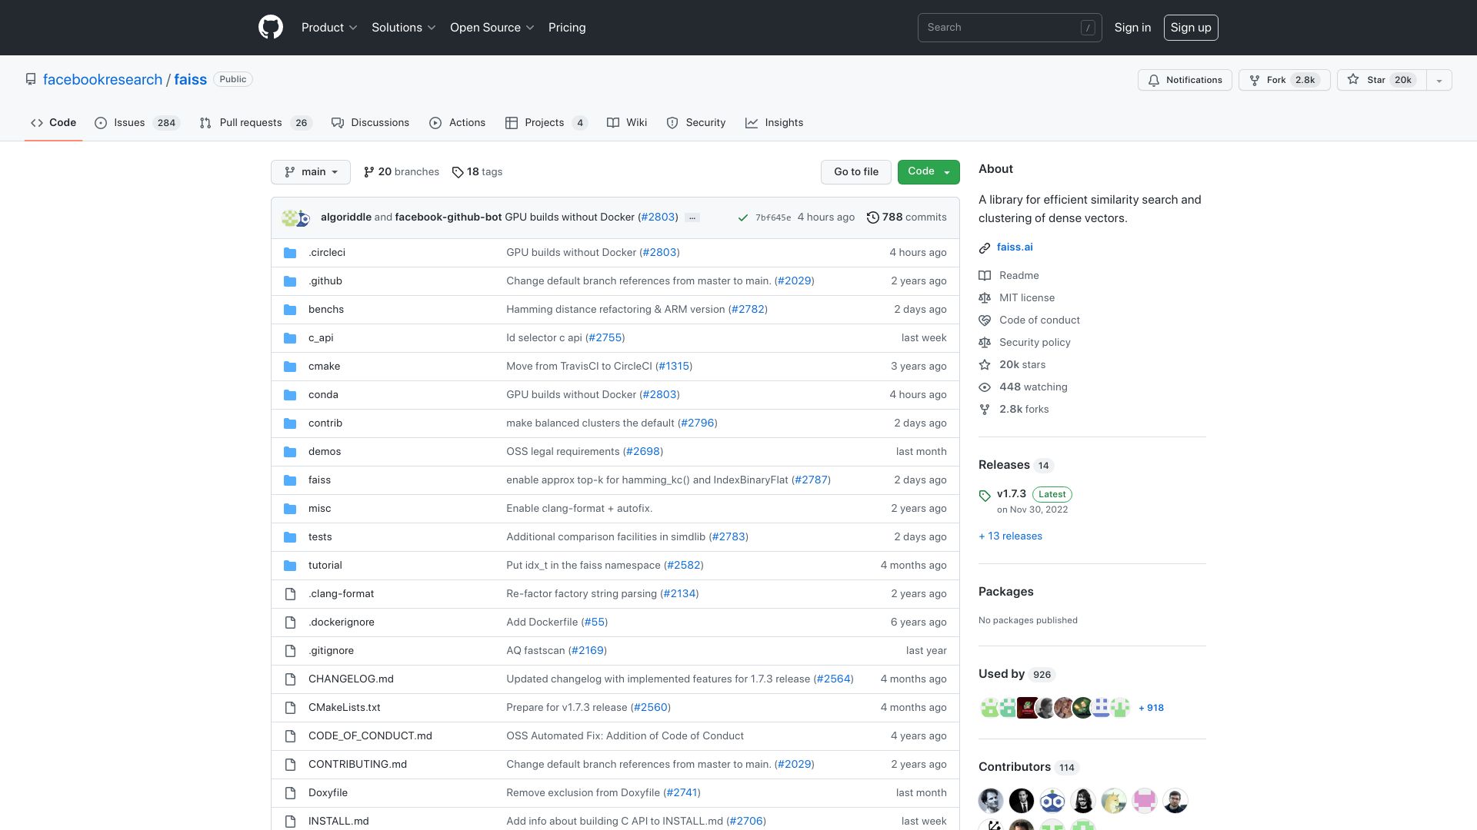View the 18 tags link
Viewport: 1477px width, 830px height.
477,172
